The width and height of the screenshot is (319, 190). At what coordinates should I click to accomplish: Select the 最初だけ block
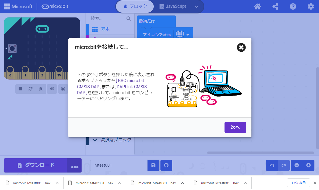[x=147, y=21]
